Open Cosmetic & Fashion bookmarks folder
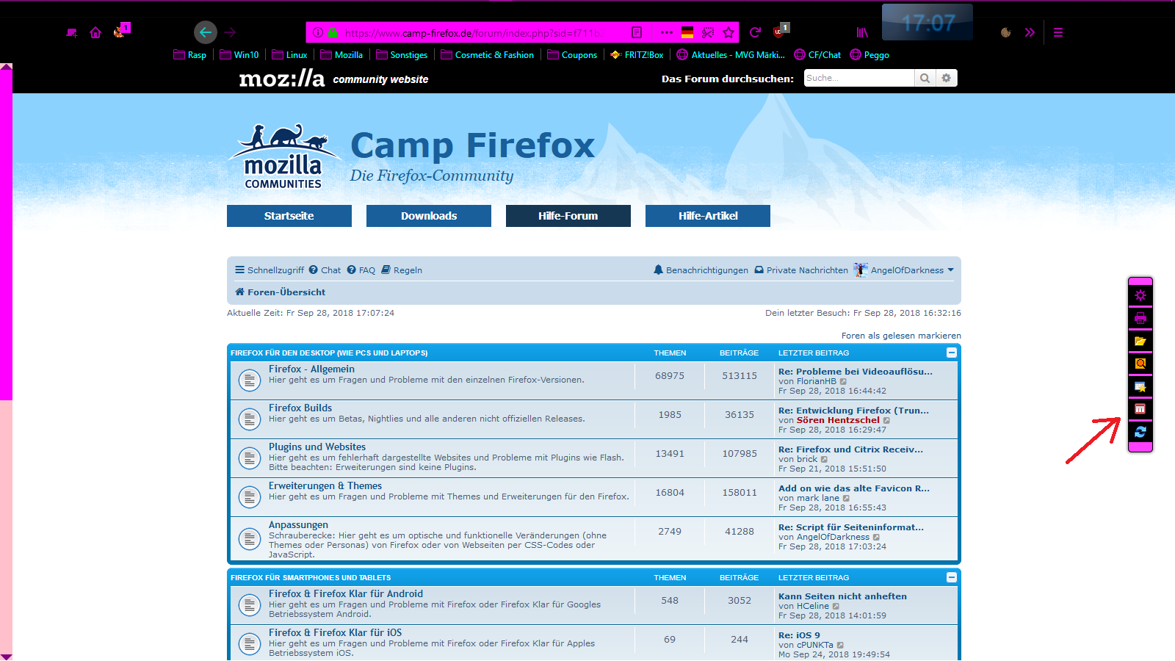The height and width of the screenshot is (661, 1175). [488, 55]
